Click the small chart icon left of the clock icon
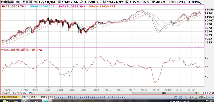 click(199, 93)
